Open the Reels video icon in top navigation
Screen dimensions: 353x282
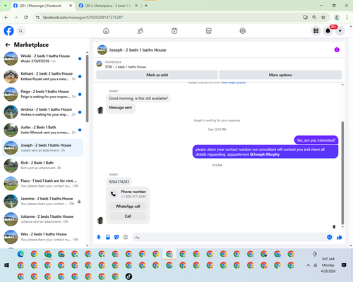(x=174, y=31)
